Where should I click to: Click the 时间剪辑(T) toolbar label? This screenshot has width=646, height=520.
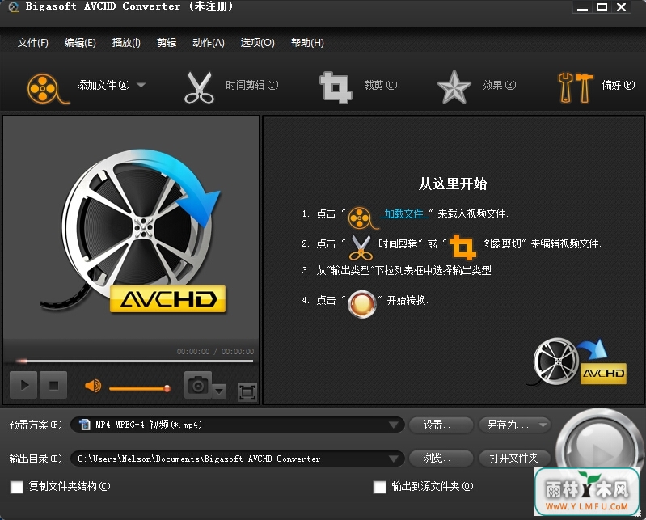(x=251, y=85)
